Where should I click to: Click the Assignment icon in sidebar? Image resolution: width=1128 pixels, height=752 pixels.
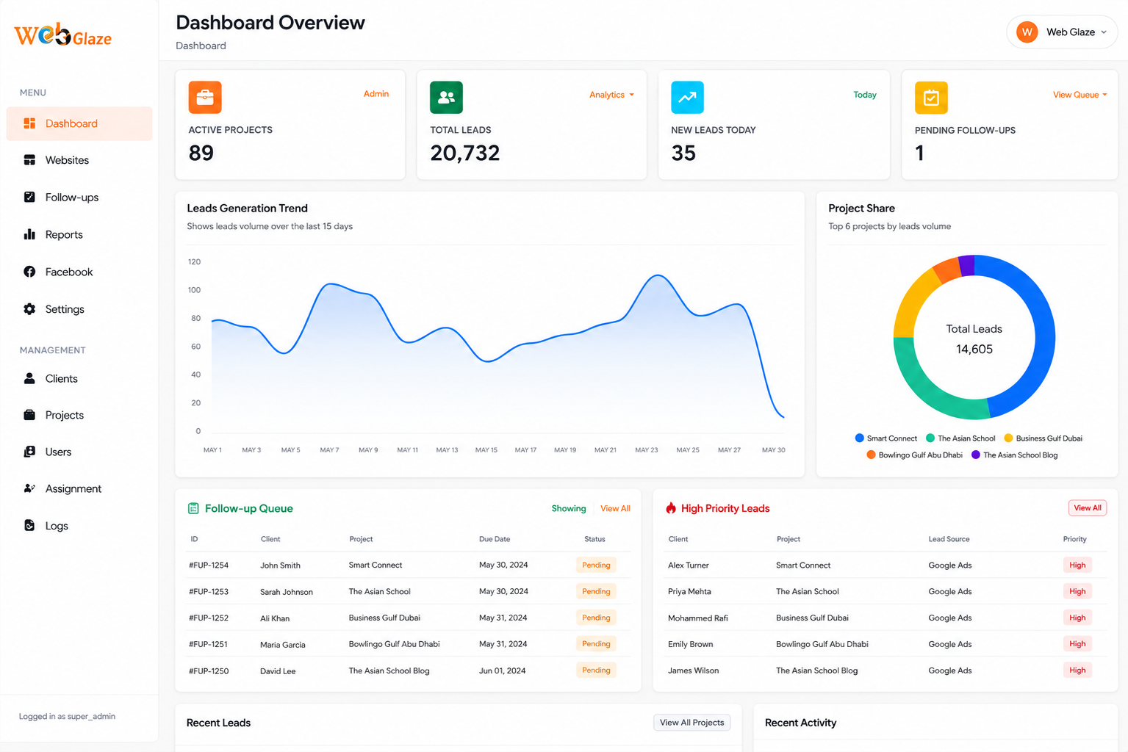(29, 488)
